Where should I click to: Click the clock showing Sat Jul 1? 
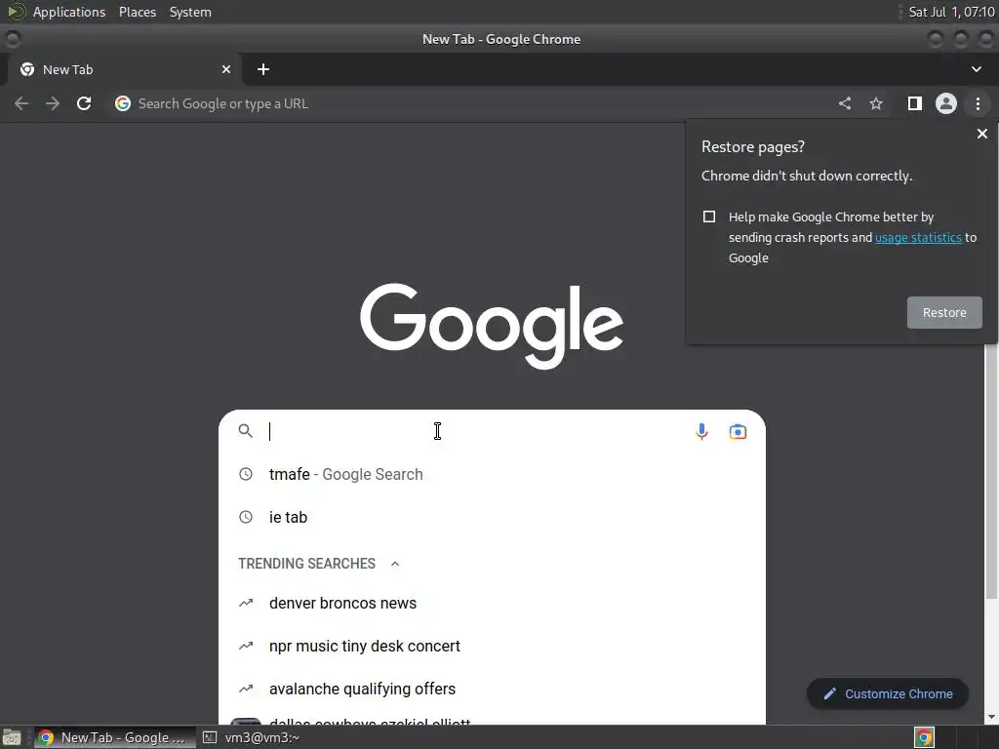click(951, 12)
